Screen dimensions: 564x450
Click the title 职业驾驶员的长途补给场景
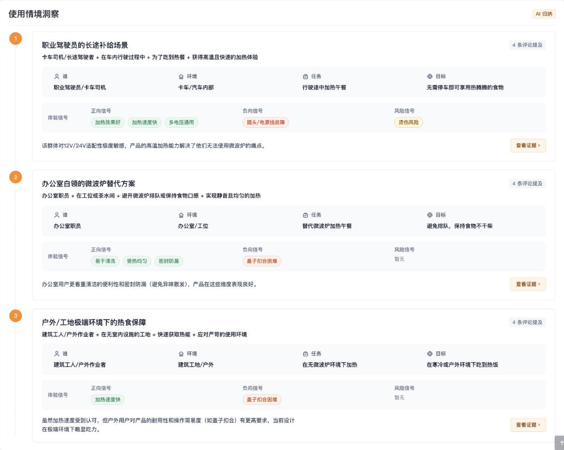tap(85, 45)
